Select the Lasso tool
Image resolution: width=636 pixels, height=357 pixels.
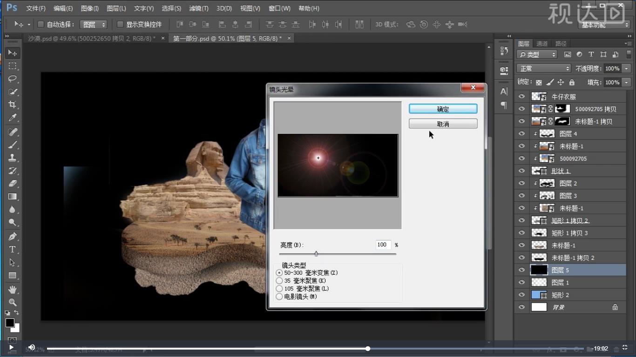[x=13, y=79]
